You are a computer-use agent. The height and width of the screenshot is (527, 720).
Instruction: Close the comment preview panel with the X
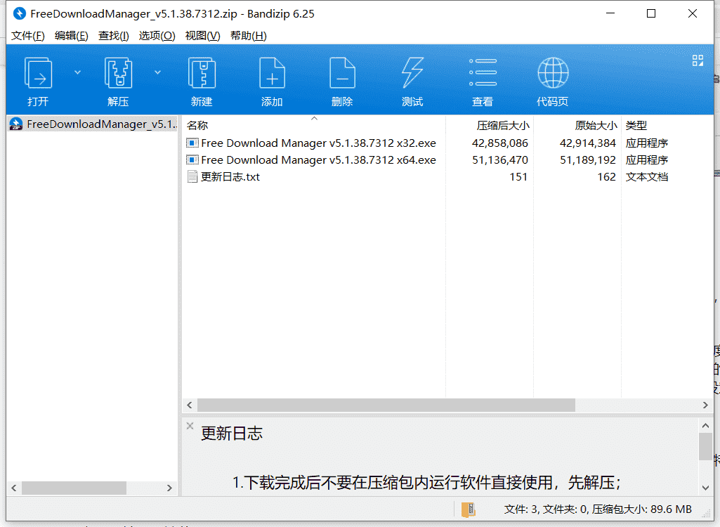coord(190,426)
